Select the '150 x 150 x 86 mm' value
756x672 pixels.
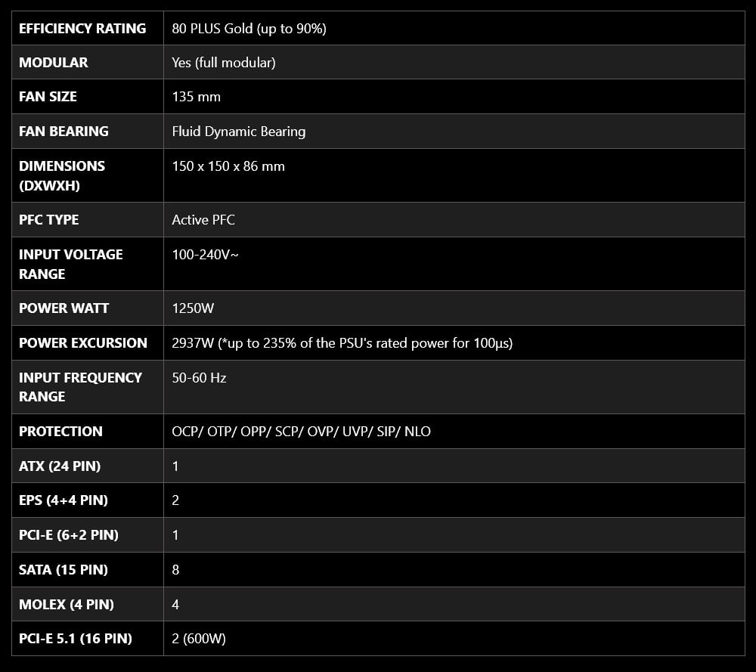point(228,166)
